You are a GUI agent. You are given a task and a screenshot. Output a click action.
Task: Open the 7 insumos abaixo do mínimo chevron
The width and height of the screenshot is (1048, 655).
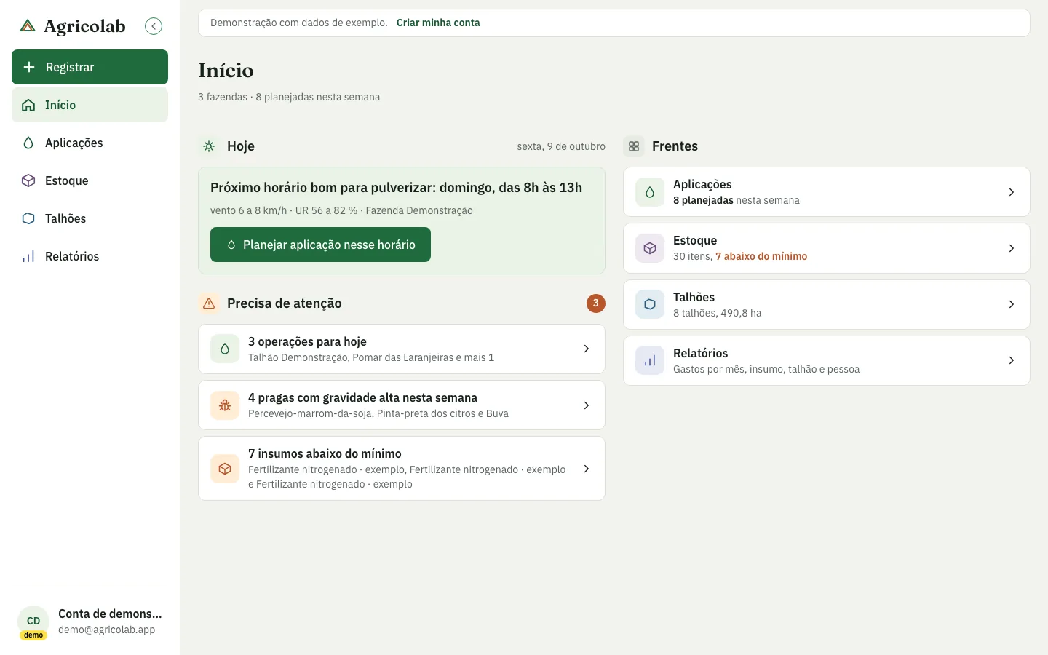pos(587,469)
